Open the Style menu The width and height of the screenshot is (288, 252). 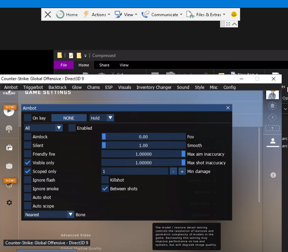click(200, 87)
